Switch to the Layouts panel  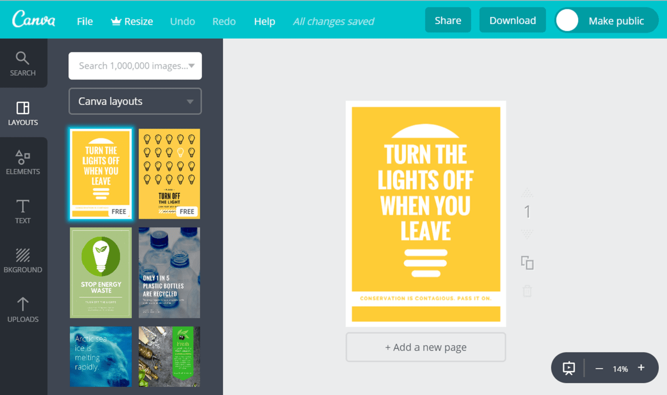(x=23, y=113)
